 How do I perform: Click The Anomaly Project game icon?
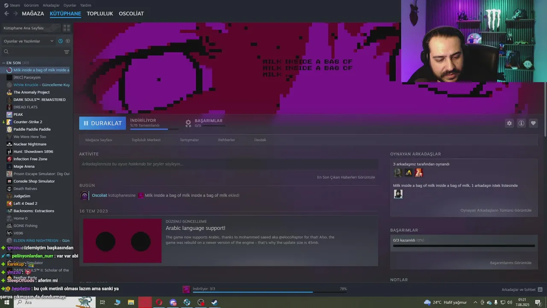(9, 92)
